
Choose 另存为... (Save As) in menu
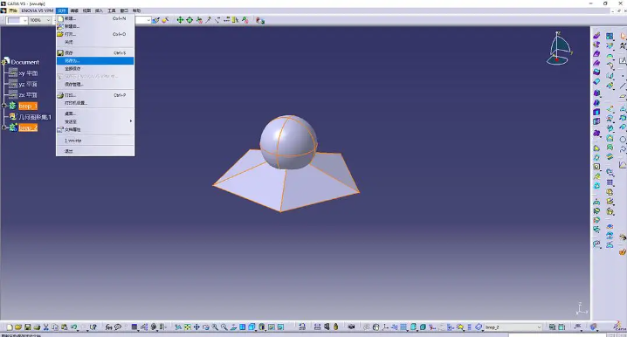95,61
